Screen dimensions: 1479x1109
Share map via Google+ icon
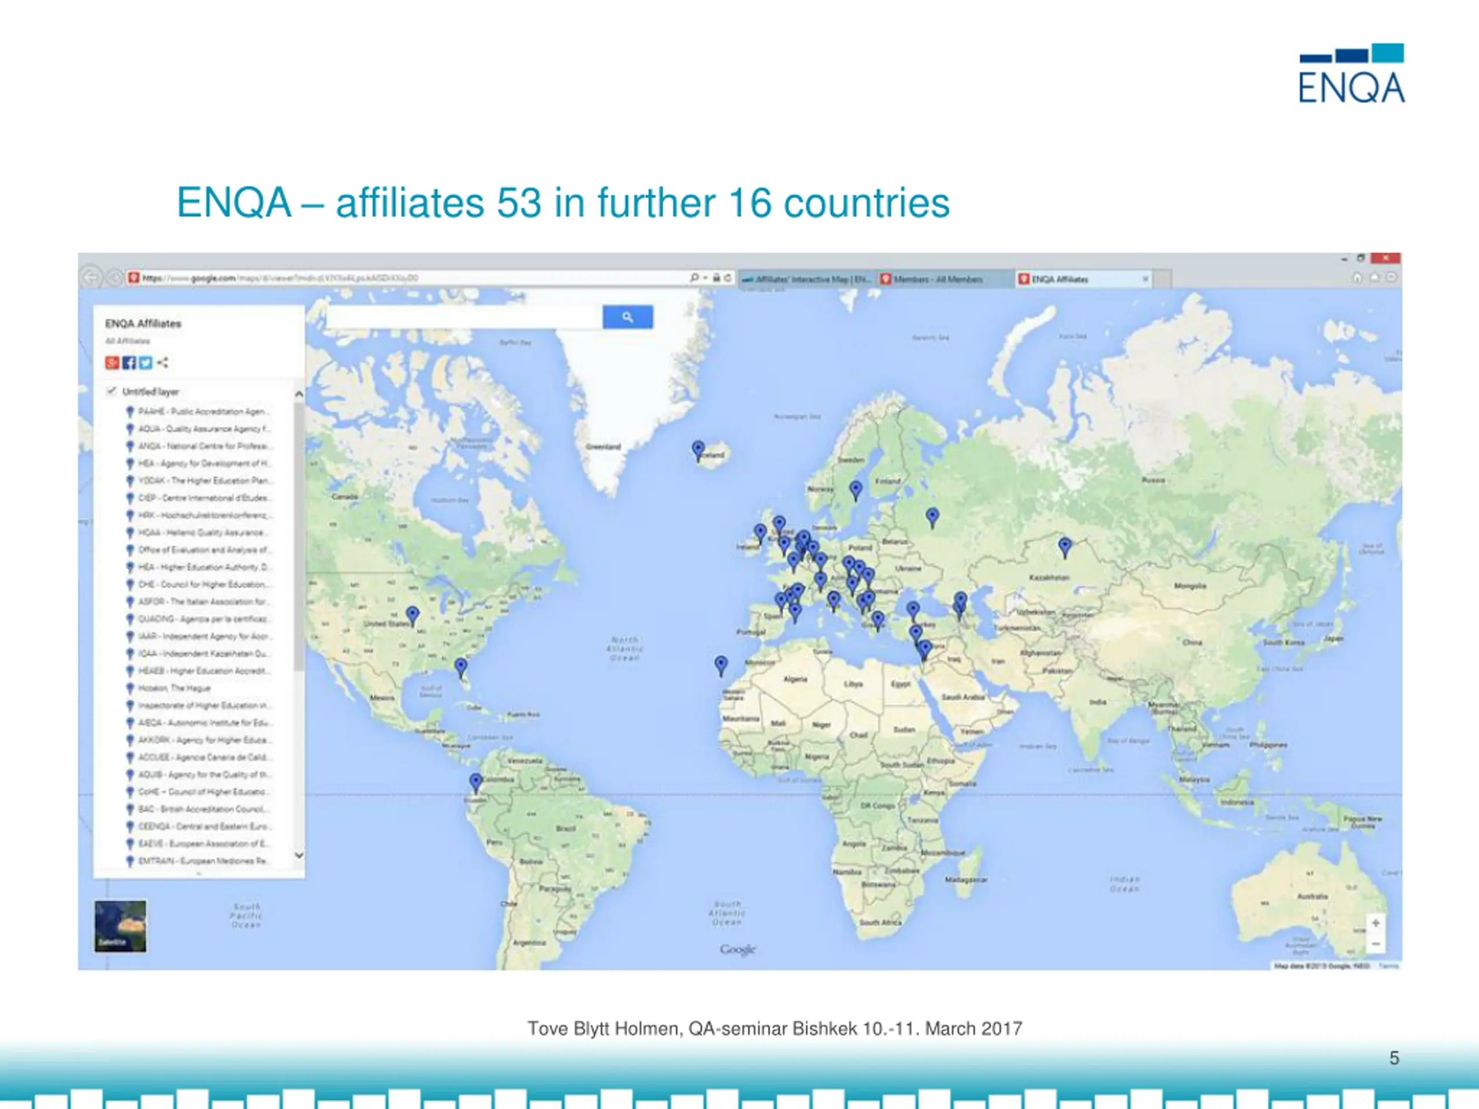pyautogui.click(x=112, y=362)
